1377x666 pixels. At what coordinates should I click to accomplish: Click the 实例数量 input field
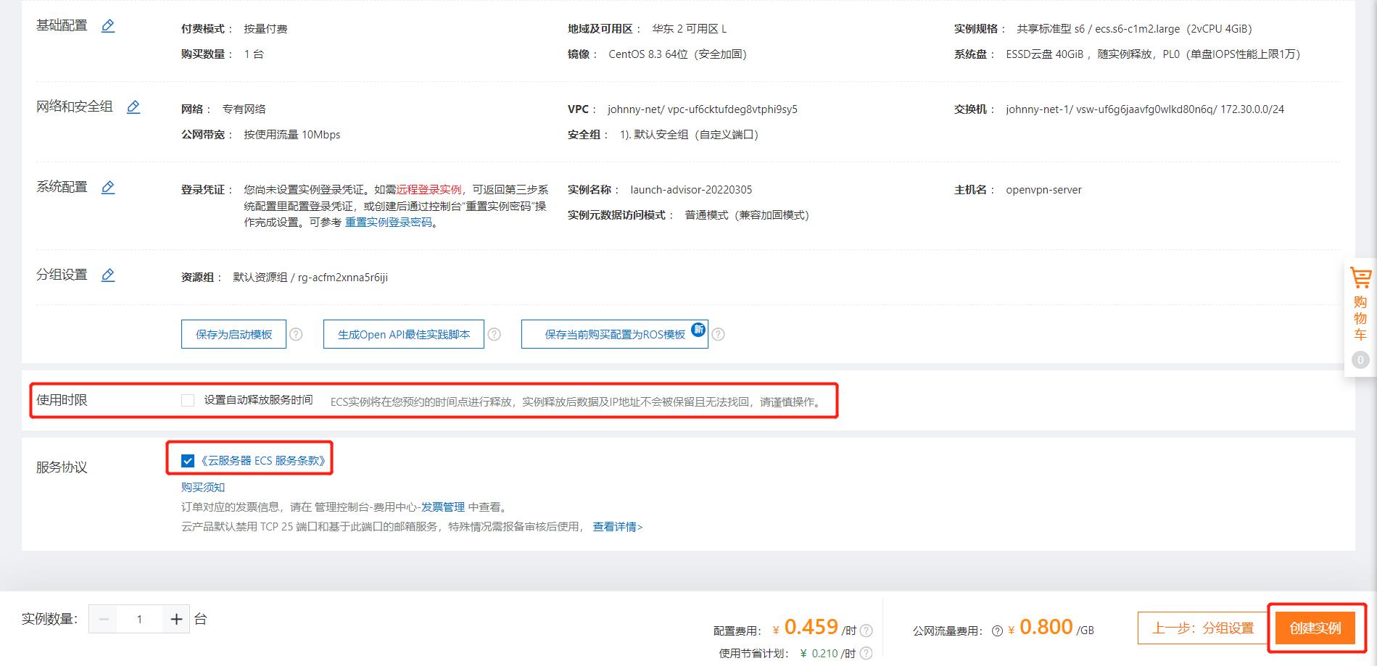[x=139, y=619]
